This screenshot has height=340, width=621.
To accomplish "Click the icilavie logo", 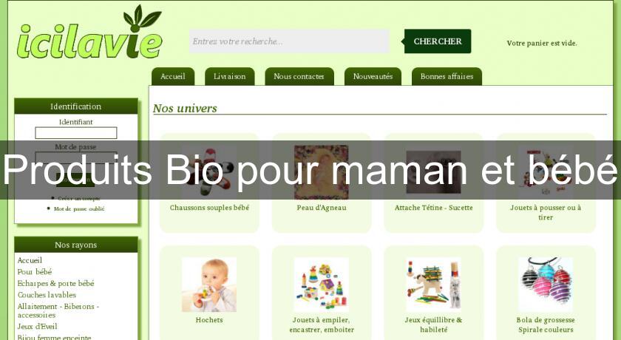I will 89,33.
